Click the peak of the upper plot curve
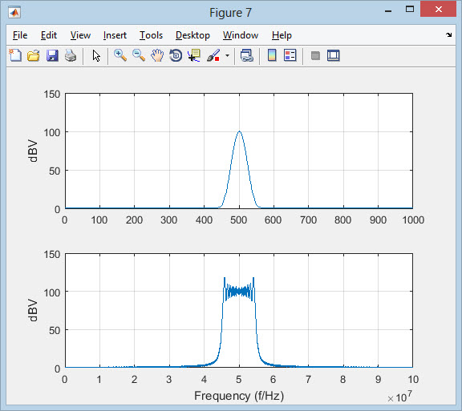This screenshot has width=462, height=411. 239,131
